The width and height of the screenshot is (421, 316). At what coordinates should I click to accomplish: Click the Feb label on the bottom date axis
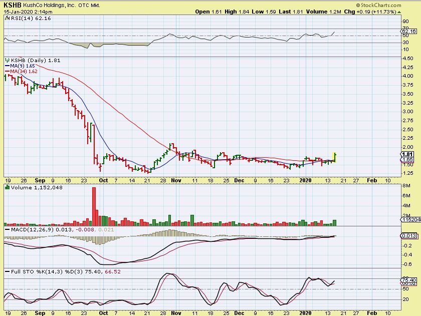pyautogui.click(x=372, y=313)
